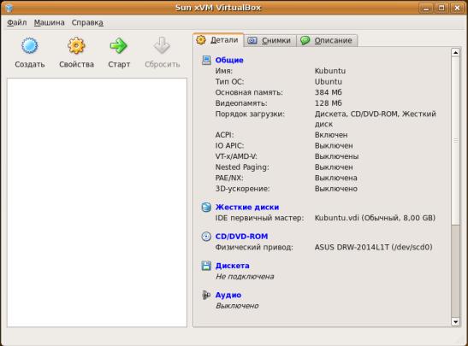Click the speaker icon beside Аудио
Viewport: 468px width, 346px height.
(x=206, y=295)
